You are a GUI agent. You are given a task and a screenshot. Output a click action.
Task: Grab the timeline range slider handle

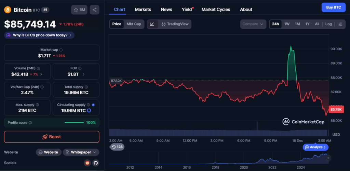[328, 158]
